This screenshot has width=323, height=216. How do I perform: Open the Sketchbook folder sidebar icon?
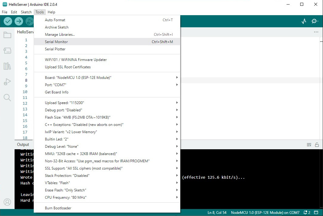coord(7,35)
